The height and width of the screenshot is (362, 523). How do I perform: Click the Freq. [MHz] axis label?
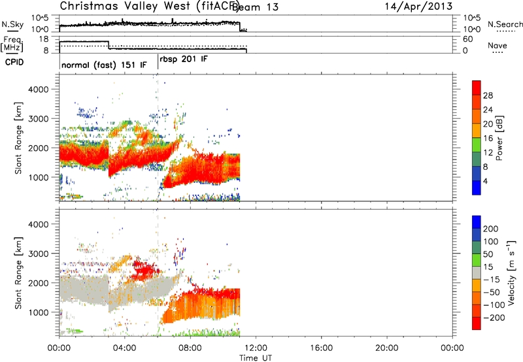[x=12, y=44]
